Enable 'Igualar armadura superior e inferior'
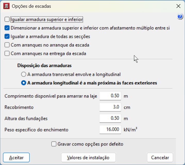 (7, 19)
